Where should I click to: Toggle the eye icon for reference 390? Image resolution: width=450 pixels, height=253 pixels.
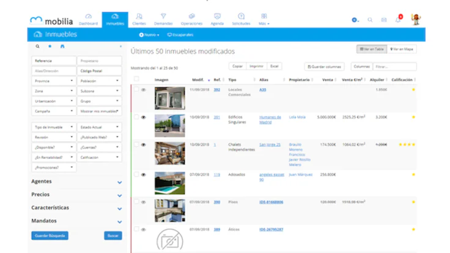pos(144,202)
